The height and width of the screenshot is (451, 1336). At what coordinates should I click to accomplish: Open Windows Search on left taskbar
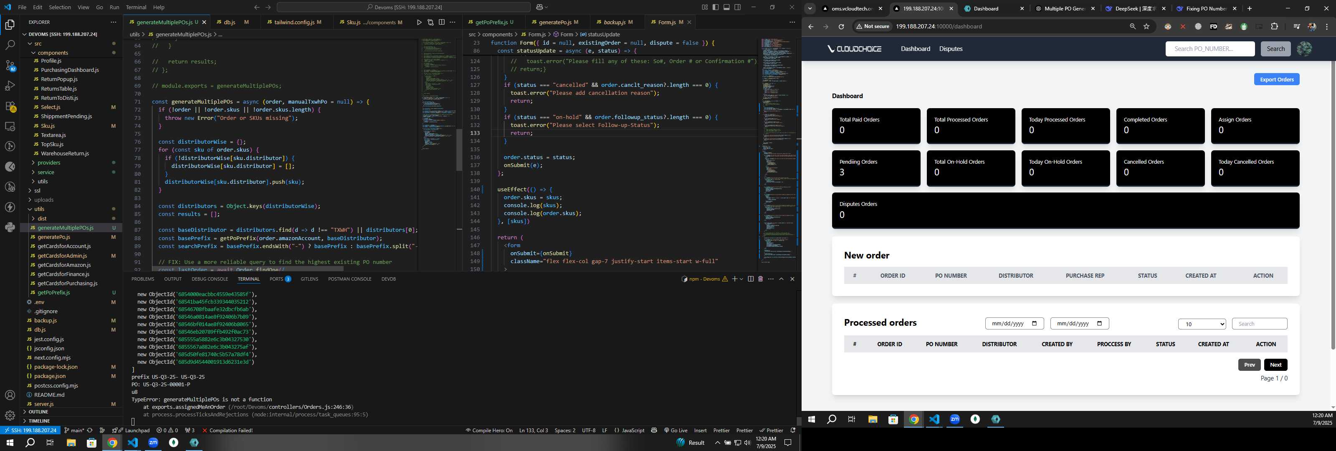coord(30,443)
